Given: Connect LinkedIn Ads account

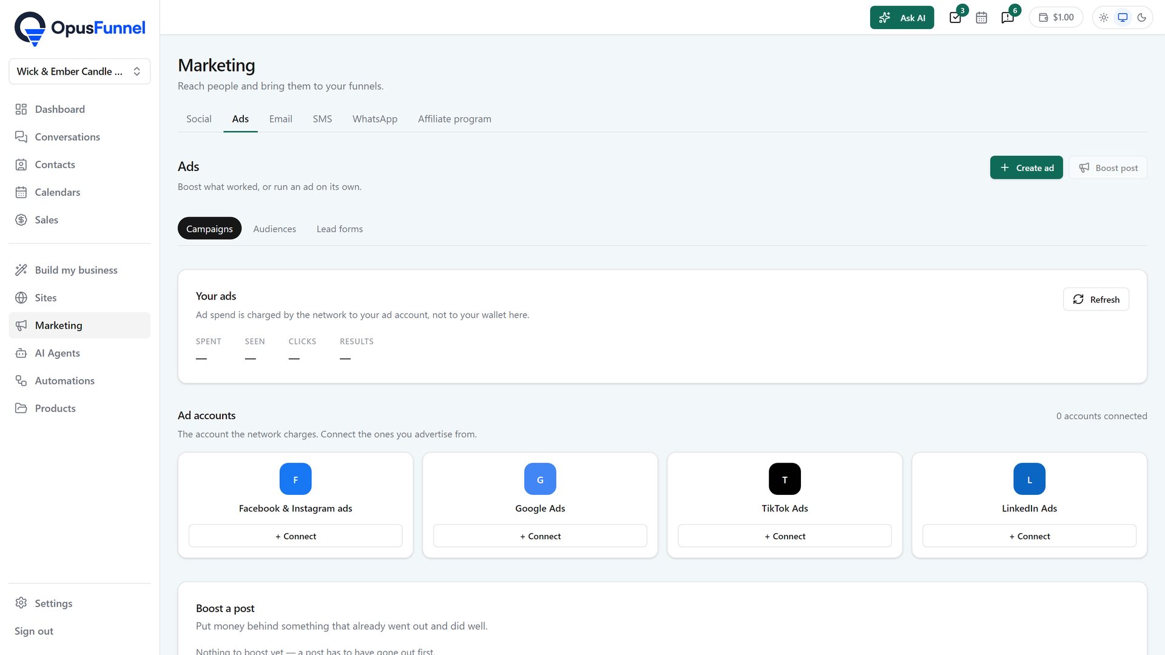Looking at the screenshot, I should point(1029,536).
